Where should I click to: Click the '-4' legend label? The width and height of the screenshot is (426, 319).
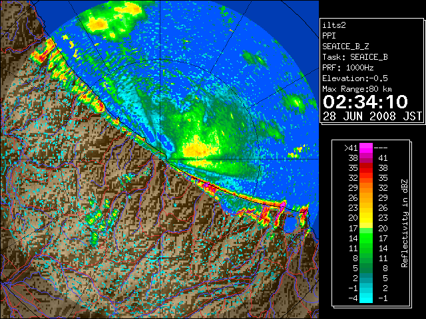tap(353, 298)
